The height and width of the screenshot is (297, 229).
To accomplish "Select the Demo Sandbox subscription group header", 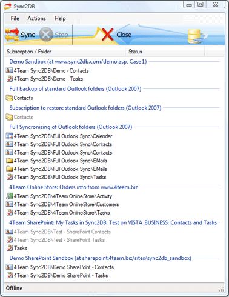I will (x=78, y=61).
